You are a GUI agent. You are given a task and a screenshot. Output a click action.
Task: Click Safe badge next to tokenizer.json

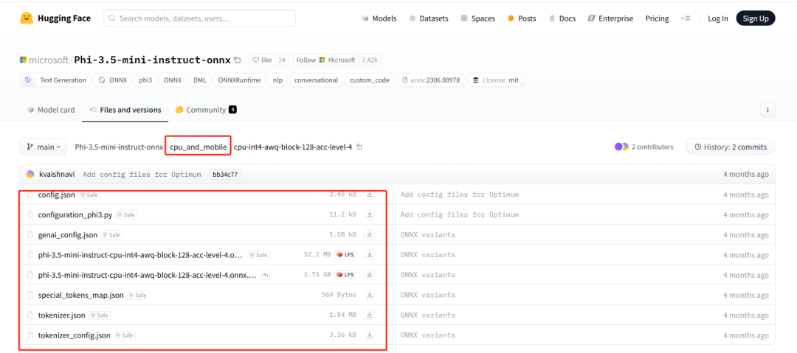pyautogui.click(x=99, y=315)
